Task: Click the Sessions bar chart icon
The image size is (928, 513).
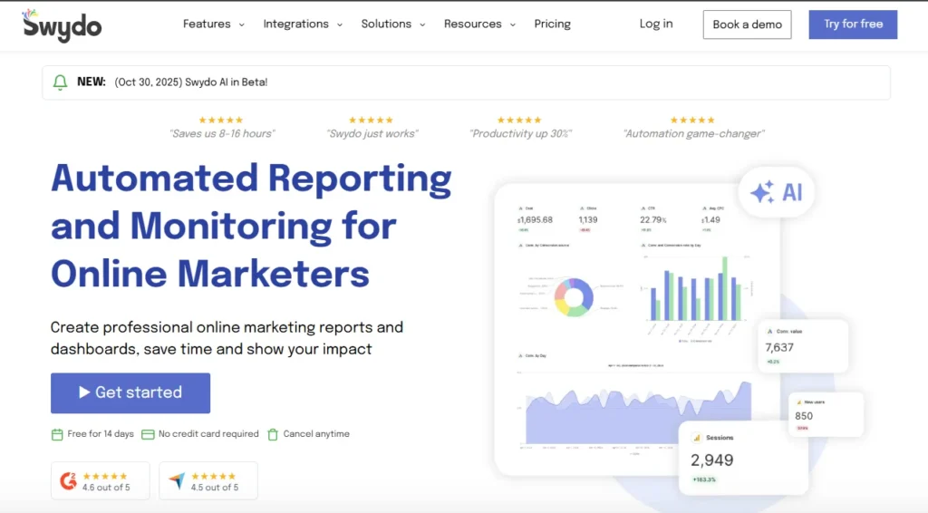Action: point(697,438)
